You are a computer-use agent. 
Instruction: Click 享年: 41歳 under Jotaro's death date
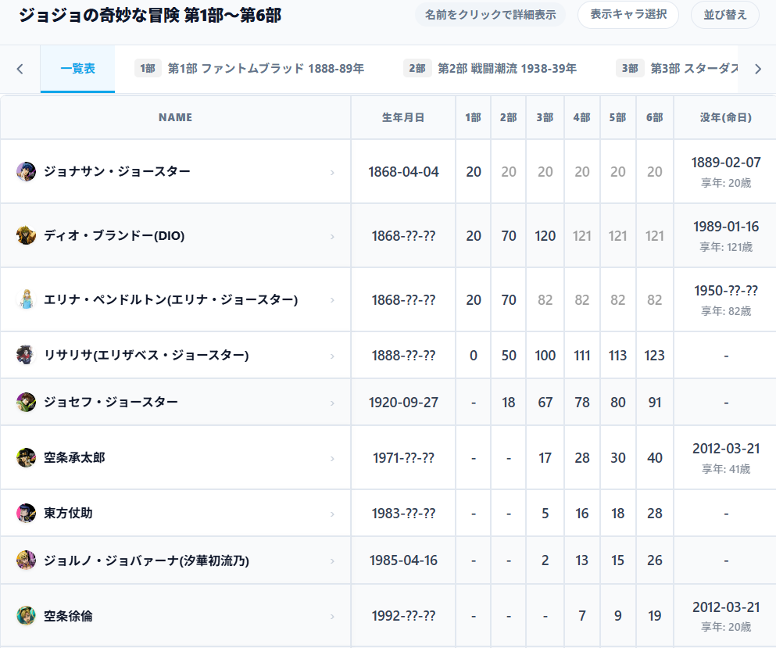click(x=726, y=469)
